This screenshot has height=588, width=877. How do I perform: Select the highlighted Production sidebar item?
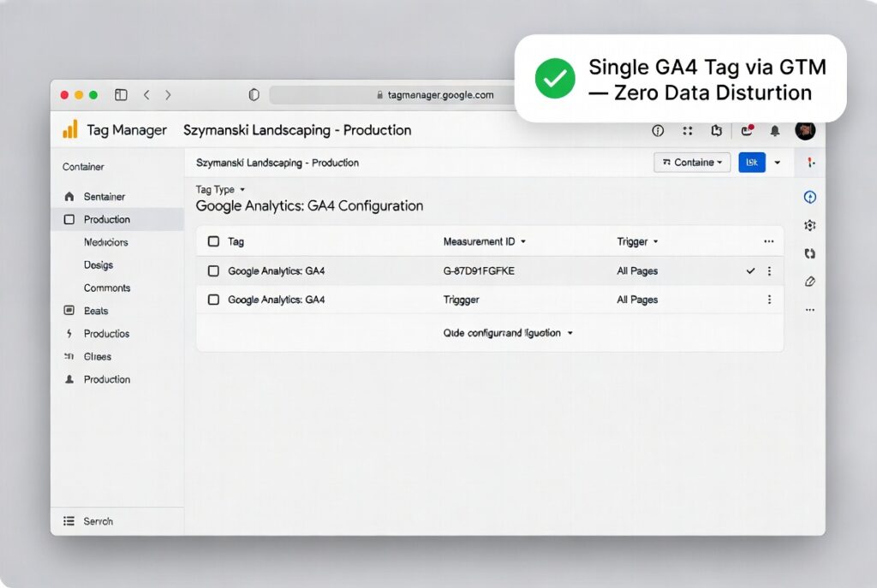click(117, 219)
